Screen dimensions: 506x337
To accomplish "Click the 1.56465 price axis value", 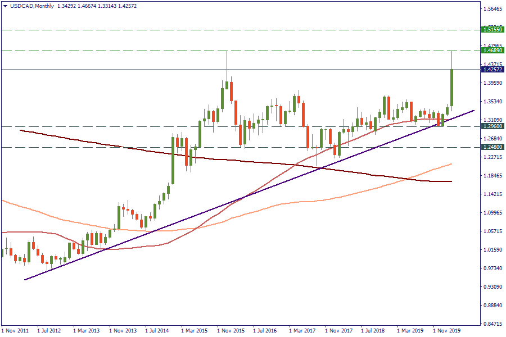I will pos(493,9).
